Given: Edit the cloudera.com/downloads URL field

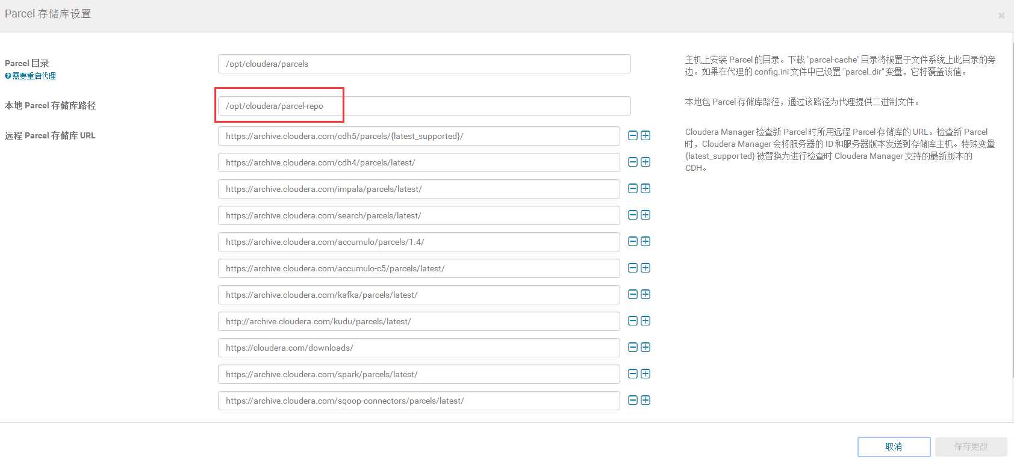Looking at the screenshot, I should click(x=419, y=348).
